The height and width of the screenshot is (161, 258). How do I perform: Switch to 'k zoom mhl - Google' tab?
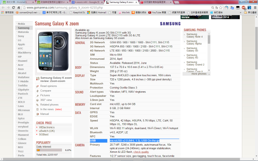pyautogui.click(x=86, y=2)
